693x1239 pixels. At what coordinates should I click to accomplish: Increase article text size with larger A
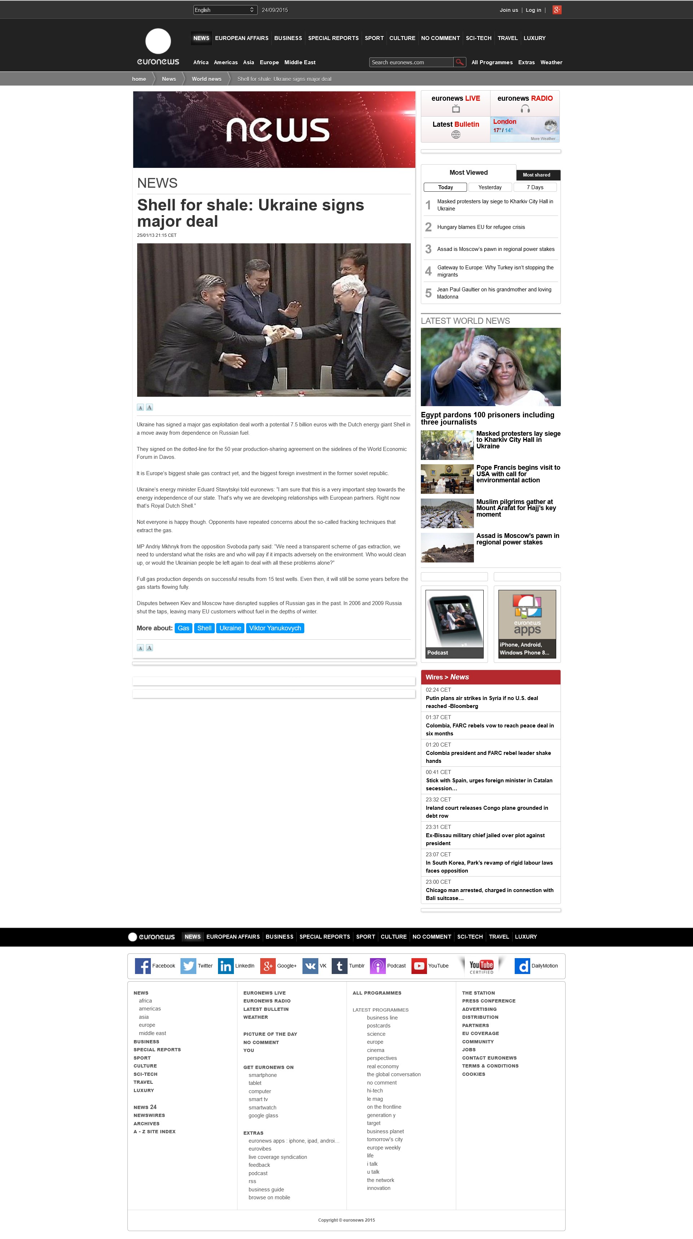[149, 407]
